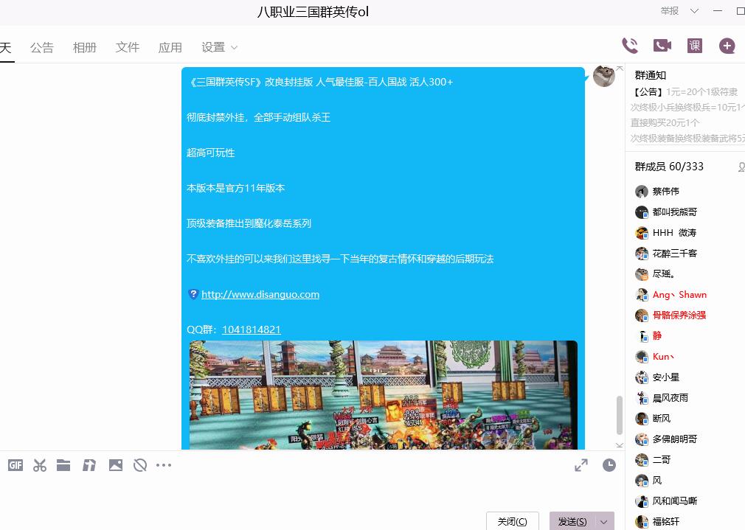Click HHH 微涛's avatar
The height and width of the screenshot is (530, 745).
(x=642, y=233)
